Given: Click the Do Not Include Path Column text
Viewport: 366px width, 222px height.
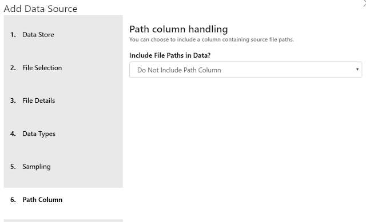Looking at the screenshot, I should [x=179, y=70].
